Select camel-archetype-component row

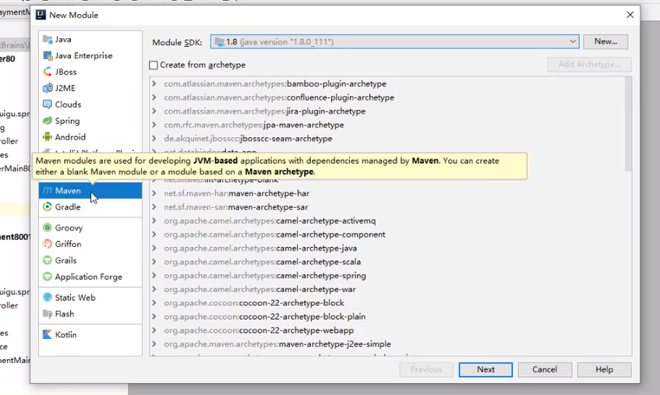(x=387, y=235)
